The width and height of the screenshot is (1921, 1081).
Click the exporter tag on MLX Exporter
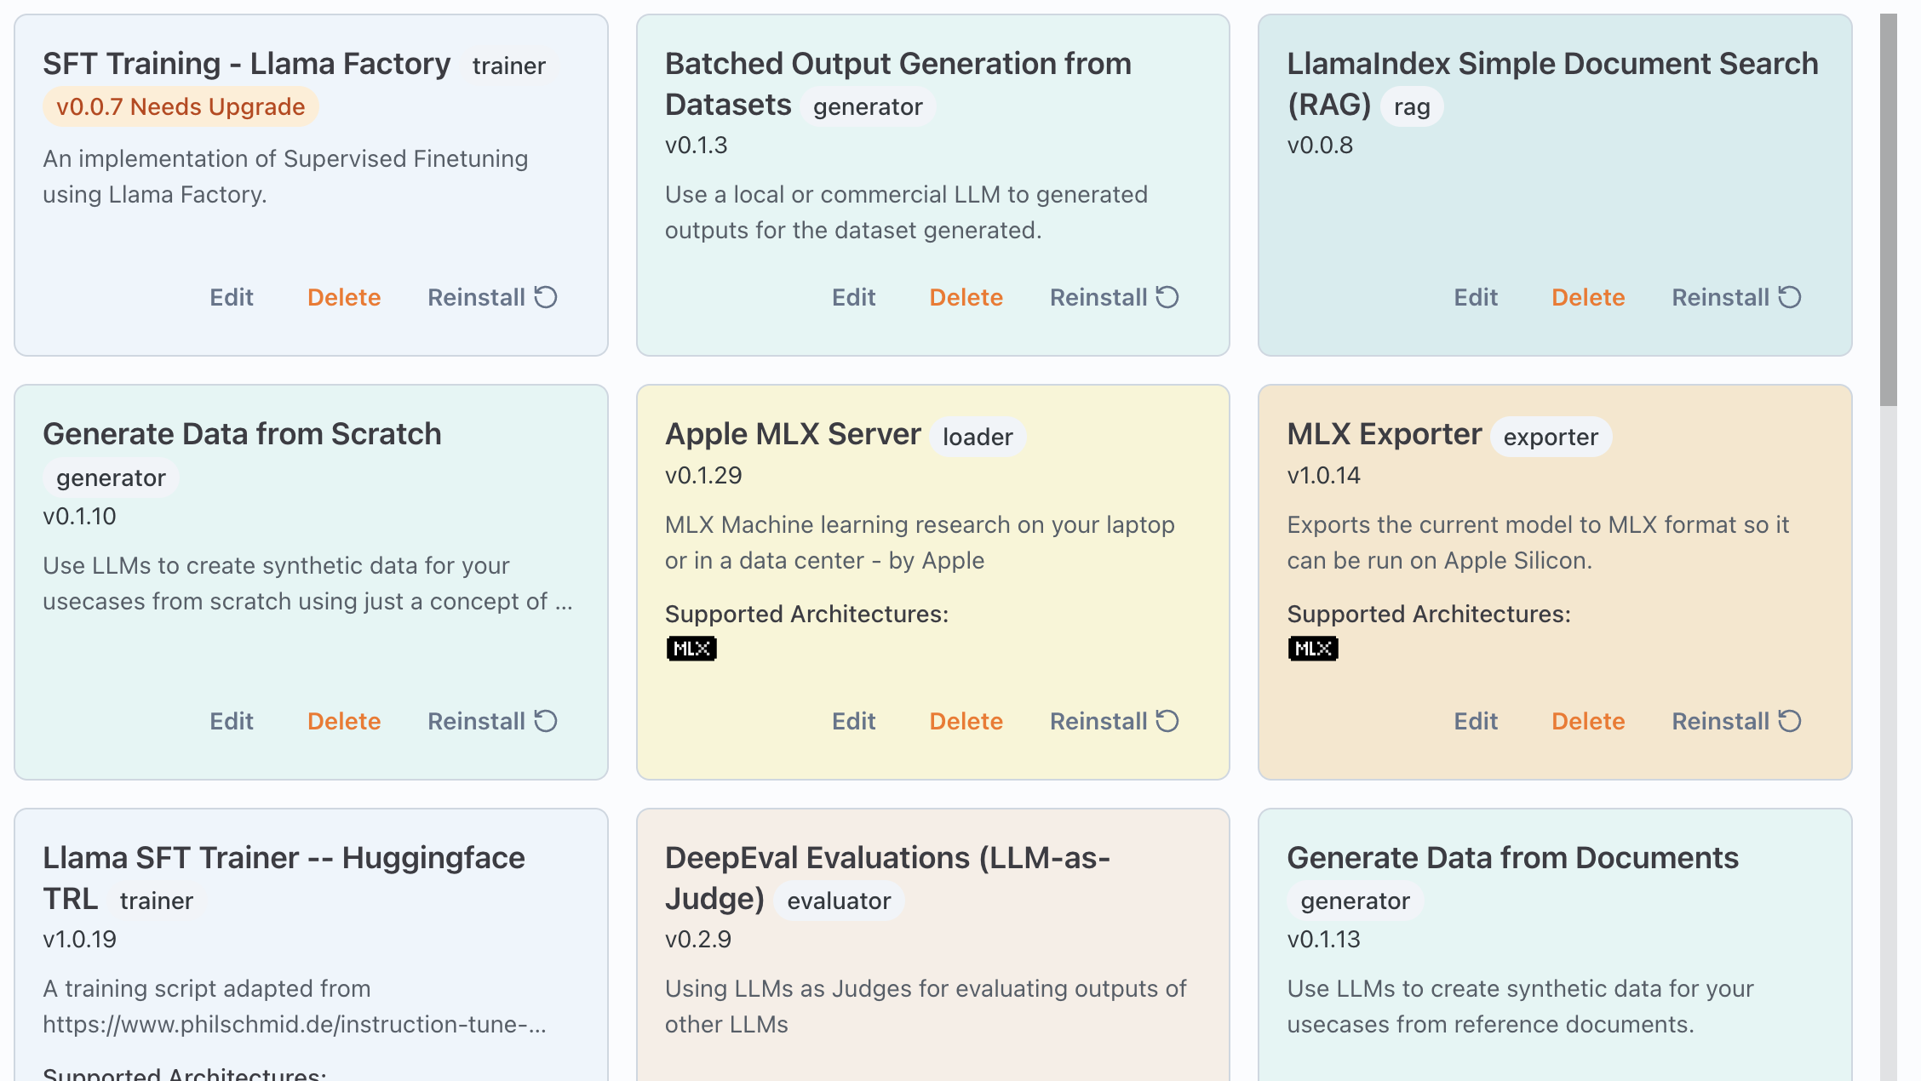coord(1551,437)
